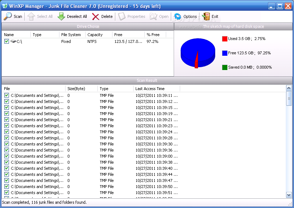Click TMP File type in 10:39:47 row
Viewport: 294px width, 208px height.
pos(107,180)
